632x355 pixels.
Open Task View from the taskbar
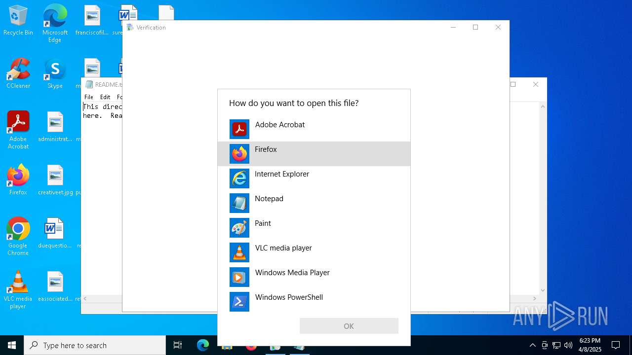pyautogui.click(x=178, y=345)
